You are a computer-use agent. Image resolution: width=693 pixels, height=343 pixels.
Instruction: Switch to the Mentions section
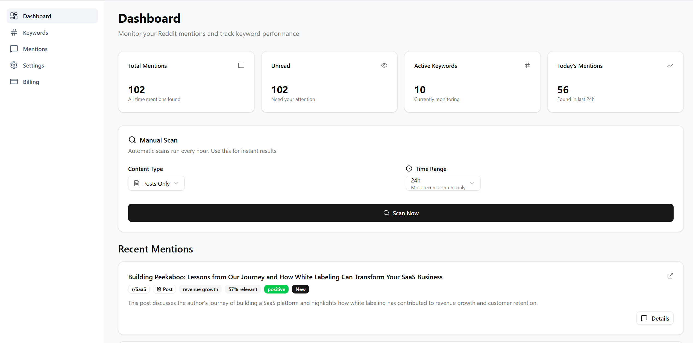coord(35,49)
